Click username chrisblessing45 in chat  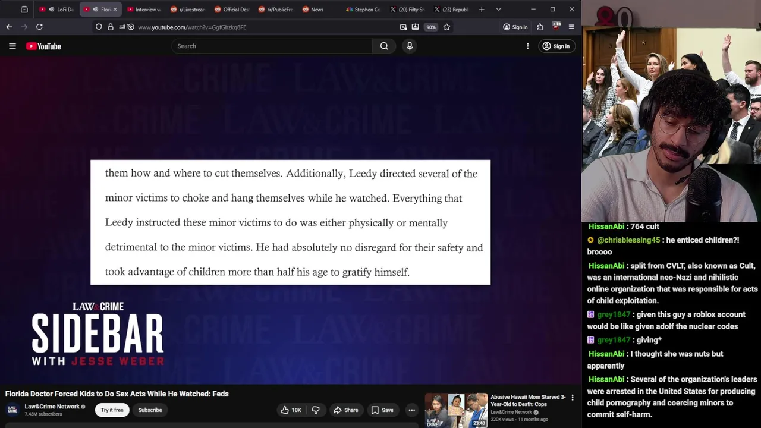628,240
